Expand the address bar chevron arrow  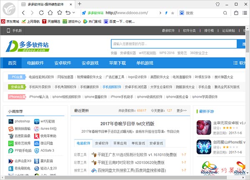pos(160,13)
